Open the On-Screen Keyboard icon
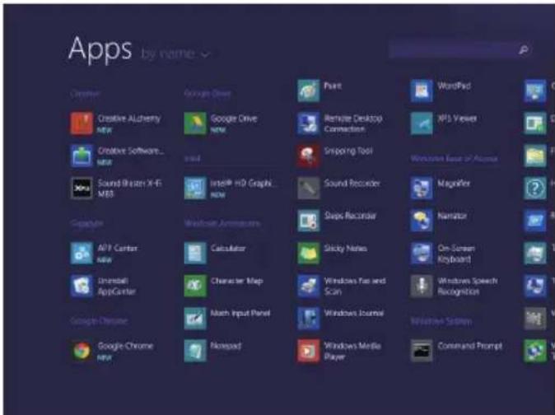 point(422,253)
